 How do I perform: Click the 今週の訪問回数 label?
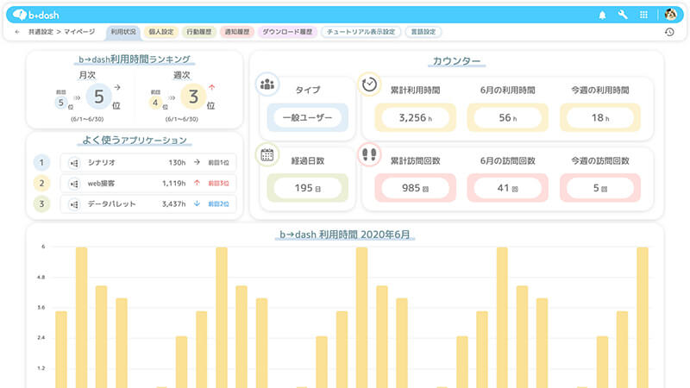(599, 161)
